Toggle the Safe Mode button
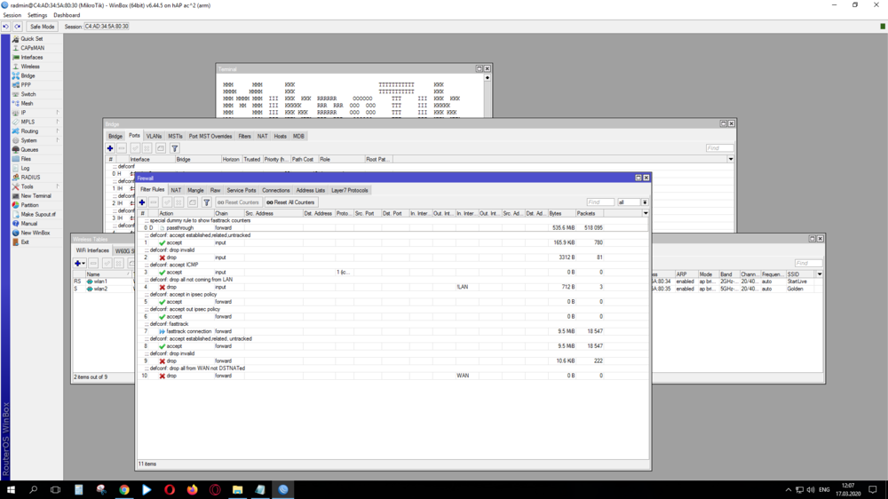This screenshot has width=888, height=499. 42,27
